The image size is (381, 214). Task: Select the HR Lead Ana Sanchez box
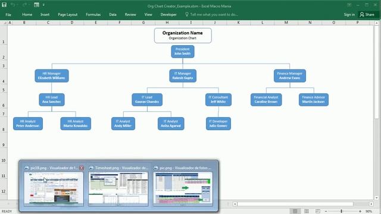click(x=52, y=99)
